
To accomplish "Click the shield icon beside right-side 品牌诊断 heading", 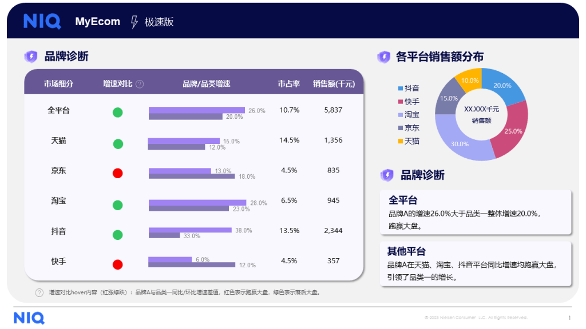I will coord(387,175).
